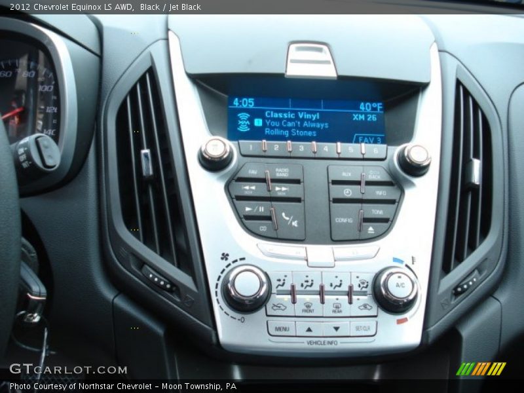Tap the vehicle info MENU button

tap(282, 329)
